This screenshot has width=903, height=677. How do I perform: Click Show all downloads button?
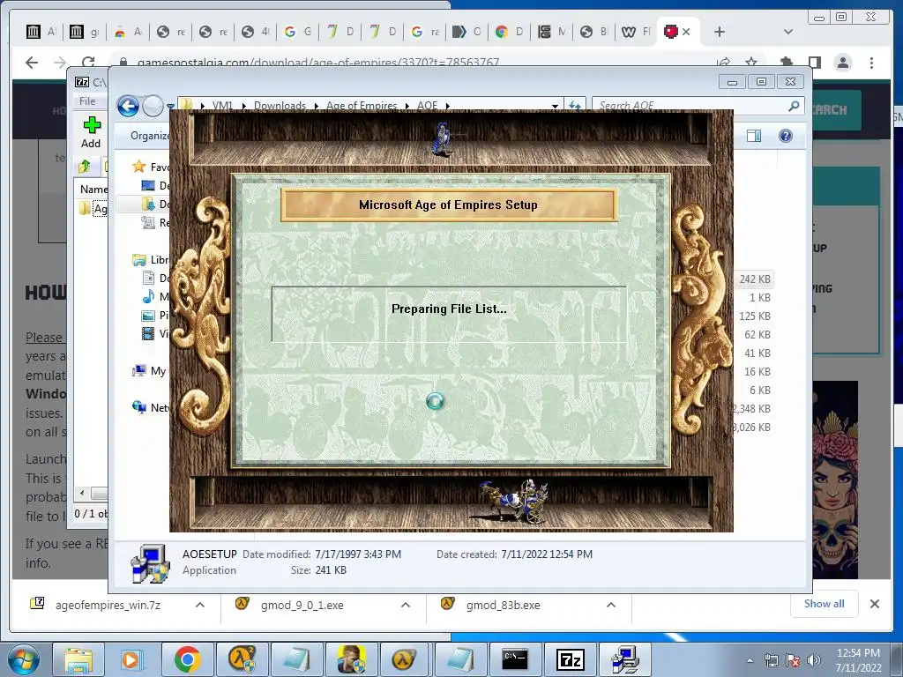tap(825, 604)
